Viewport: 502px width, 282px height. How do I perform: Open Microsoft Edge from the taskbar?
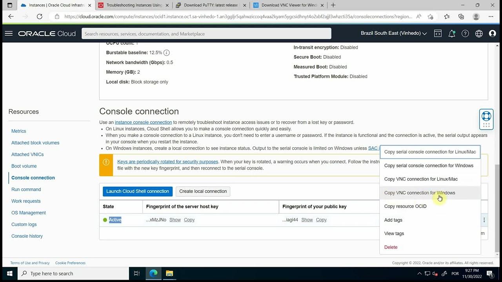click(153, 273)
